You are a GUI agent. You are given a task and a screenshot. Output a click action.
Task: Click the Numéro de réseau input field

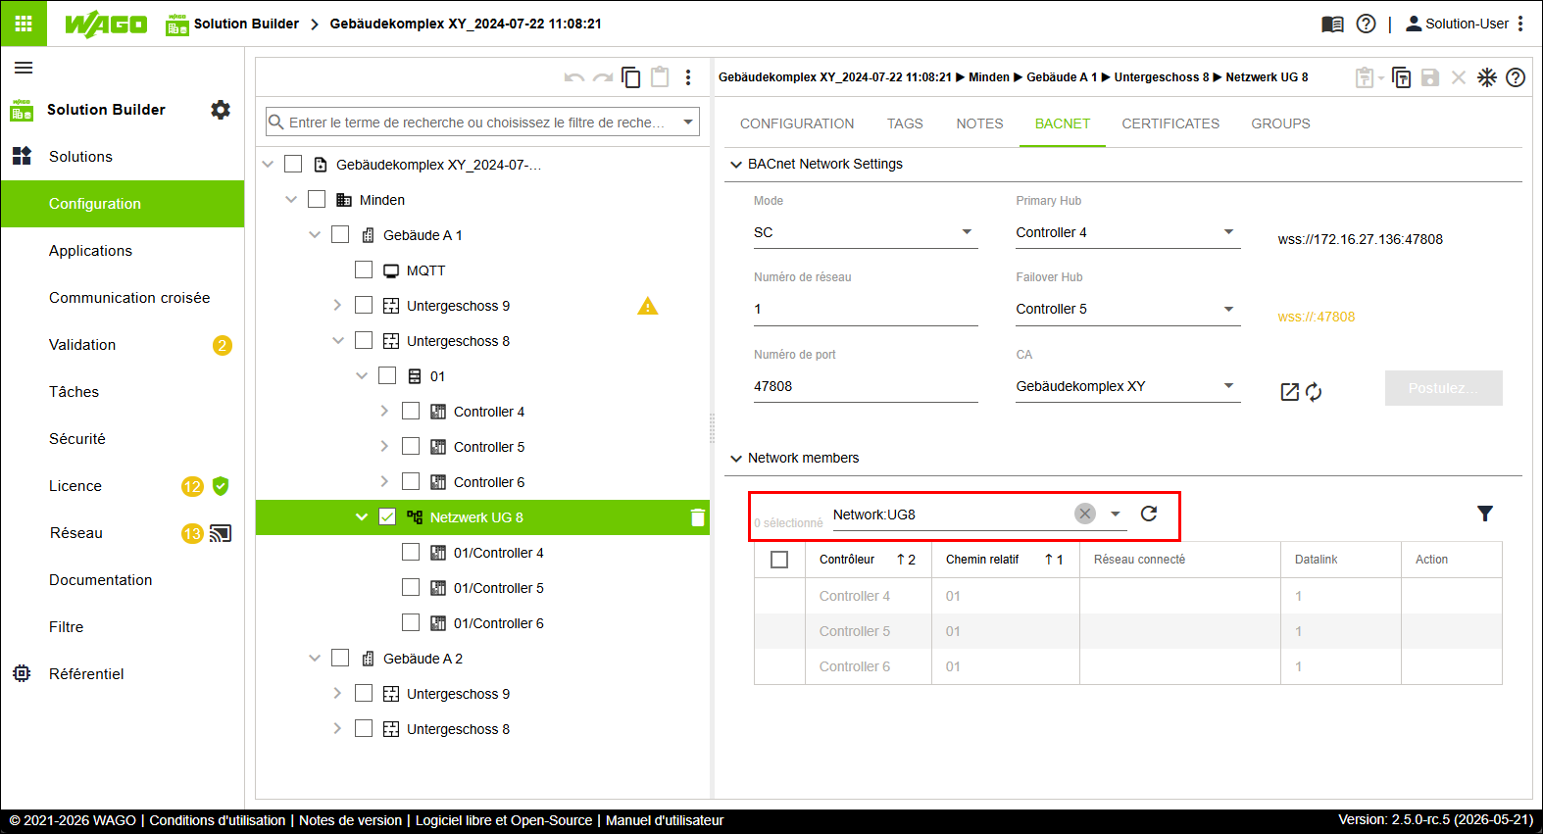(866, 309)
